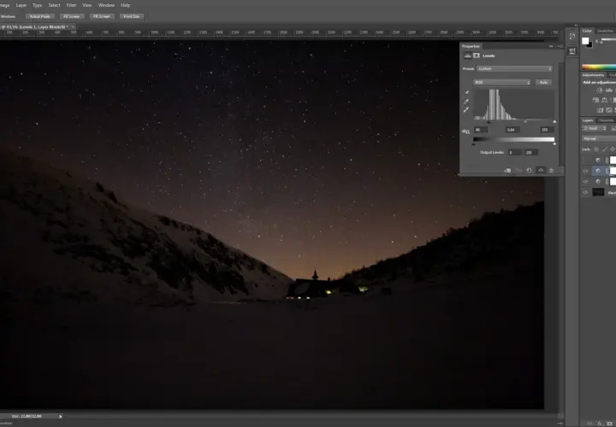Open the Layer menu
Image resolution: width=616 pixels, height=427 pixels.
(21, 5)
